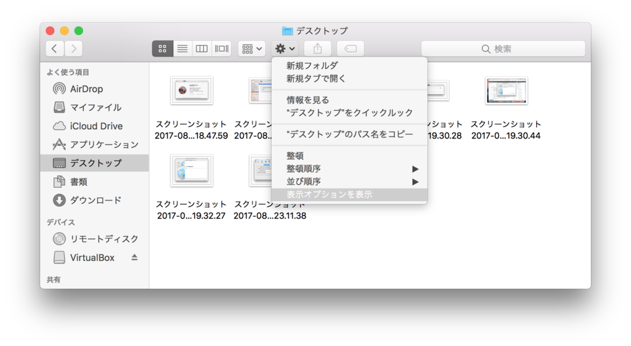Open iCloud Drive from sidebar
631x346 pixels.
96,126
